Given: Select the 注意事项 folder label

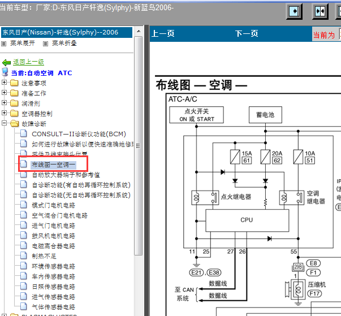Looking at the screenshot, I should pyautogui.click(x=34, y=83).
